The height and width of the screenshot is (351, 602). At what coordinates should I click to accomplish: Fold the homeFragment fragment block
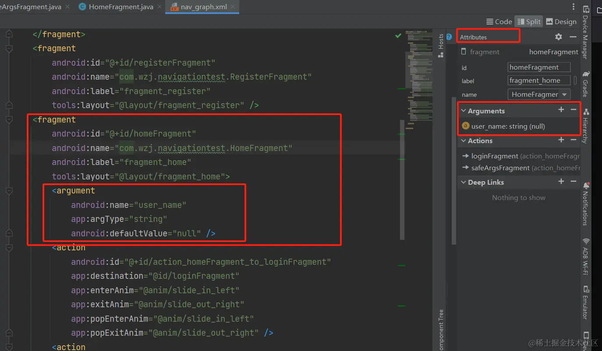click(9, 119)
